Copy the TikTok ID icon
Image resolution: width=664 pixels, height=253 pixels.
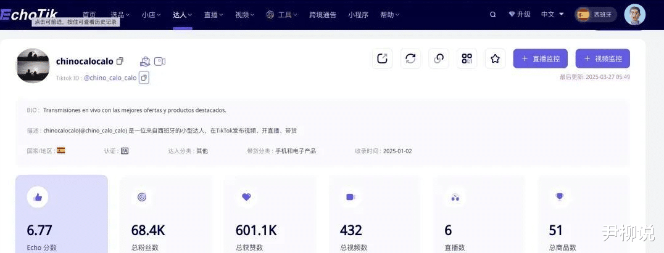pyautogui.click(x=144, y=78)
